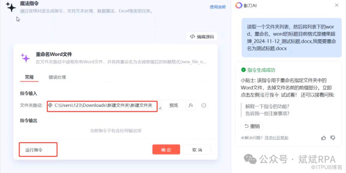
Task: Click the resize handle of path field
Action: 160,108
